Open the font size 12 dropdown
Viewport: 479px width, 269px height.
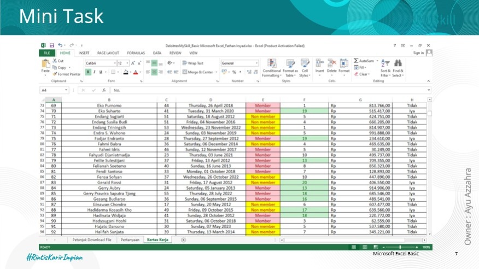click(x=127, y=63)
